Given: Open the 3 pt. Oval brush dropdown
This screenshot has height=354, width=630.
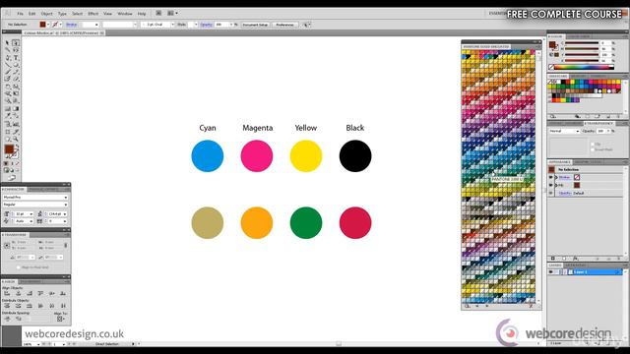Looking at the screenshot, I should pyautogui.click(x=157, y=25).
